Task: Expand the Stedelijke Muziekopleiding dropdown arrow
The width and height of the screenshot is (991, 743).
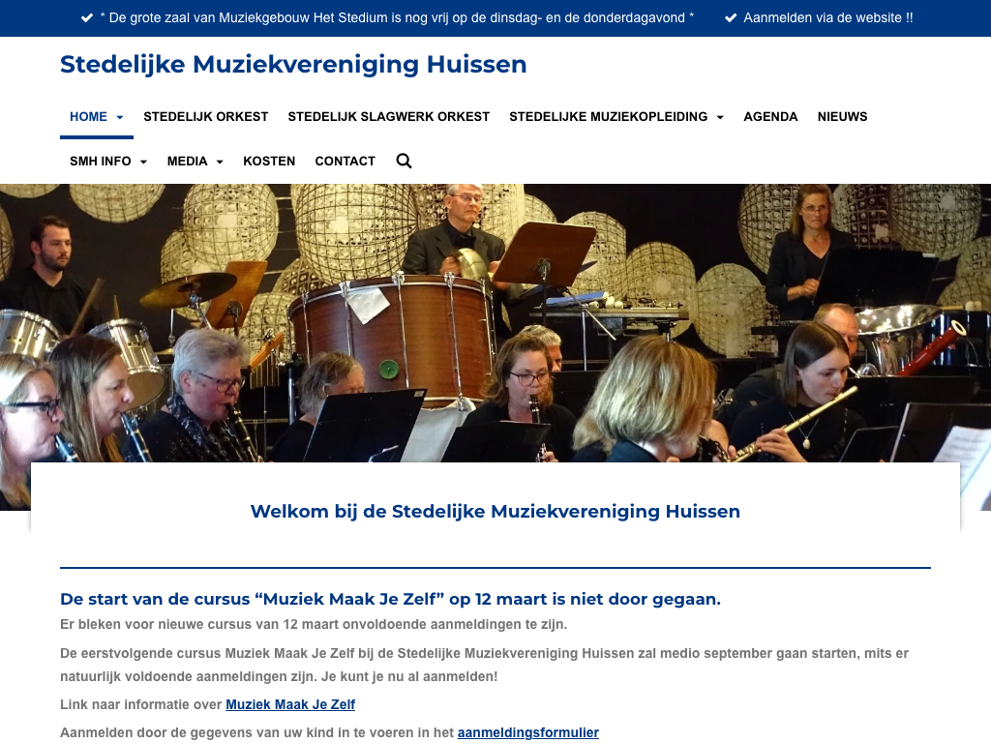Action: pos(720,117)
